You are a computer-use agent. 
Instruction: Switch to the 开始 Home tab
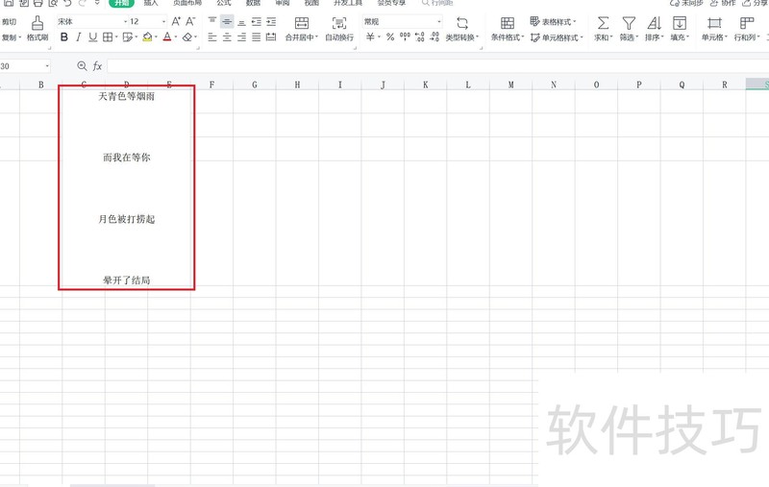coord(121,3)
